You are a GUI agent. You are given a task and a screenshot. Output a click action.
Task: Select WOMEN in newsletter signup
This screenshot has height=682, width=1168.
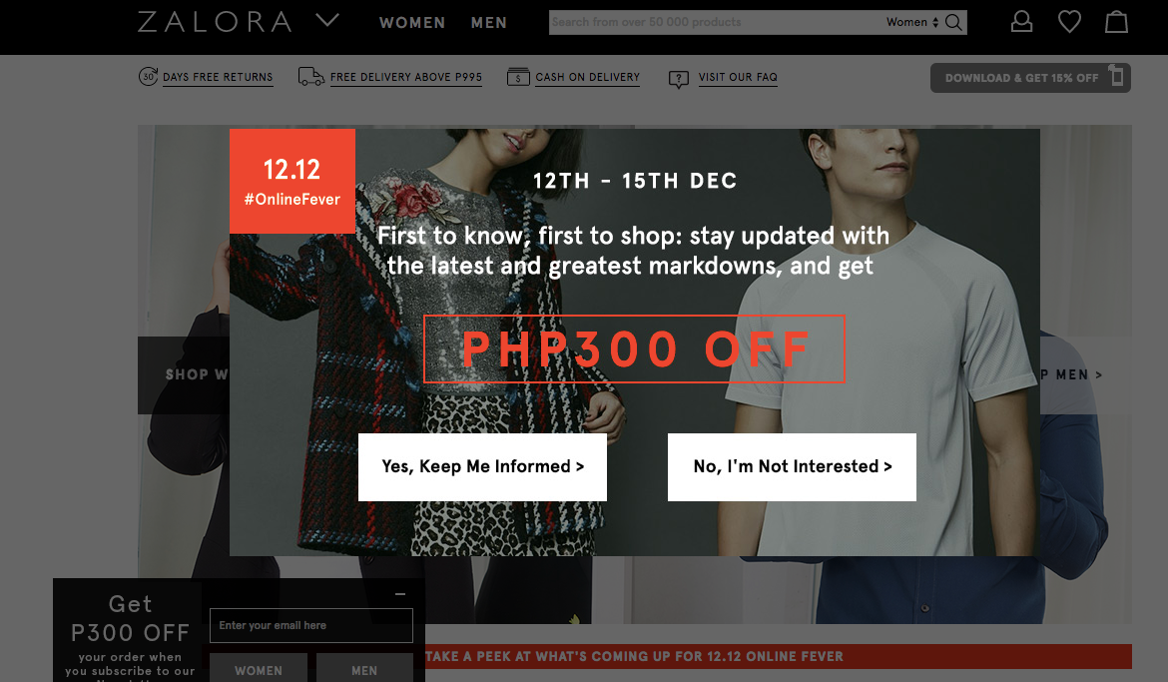259,668
